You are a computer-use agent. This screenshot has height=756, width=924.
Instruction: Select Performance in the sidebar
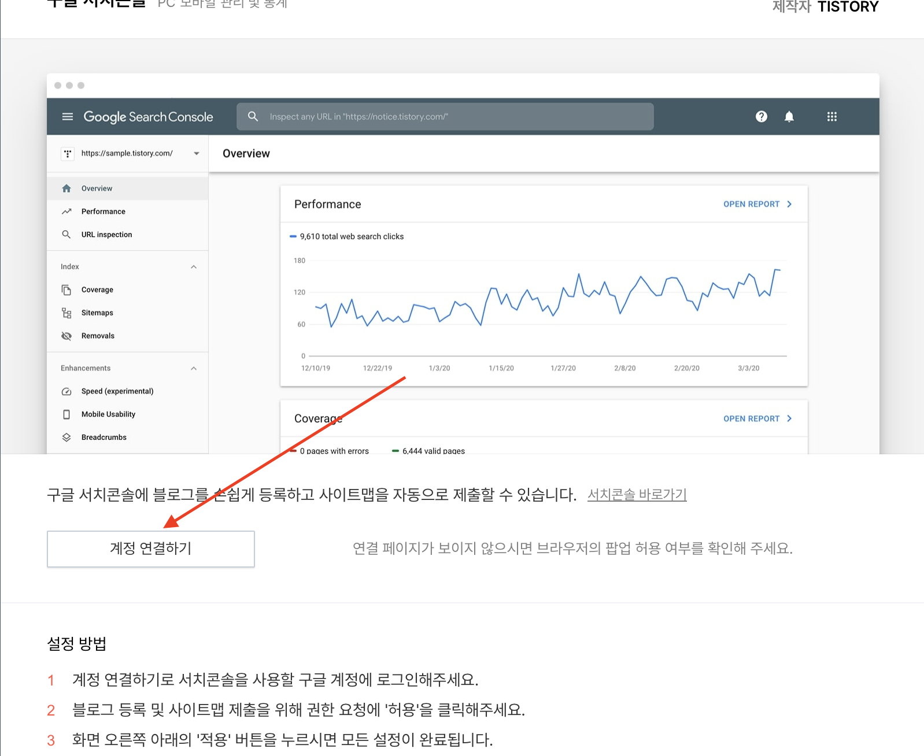click(127, 212)
